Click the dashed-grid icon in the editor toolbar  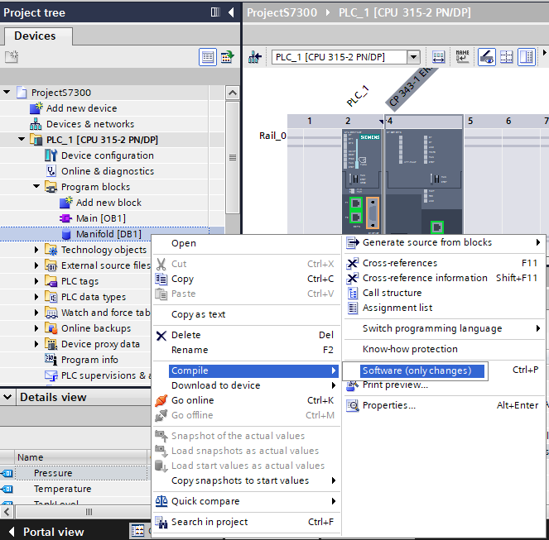coord(506,57)
